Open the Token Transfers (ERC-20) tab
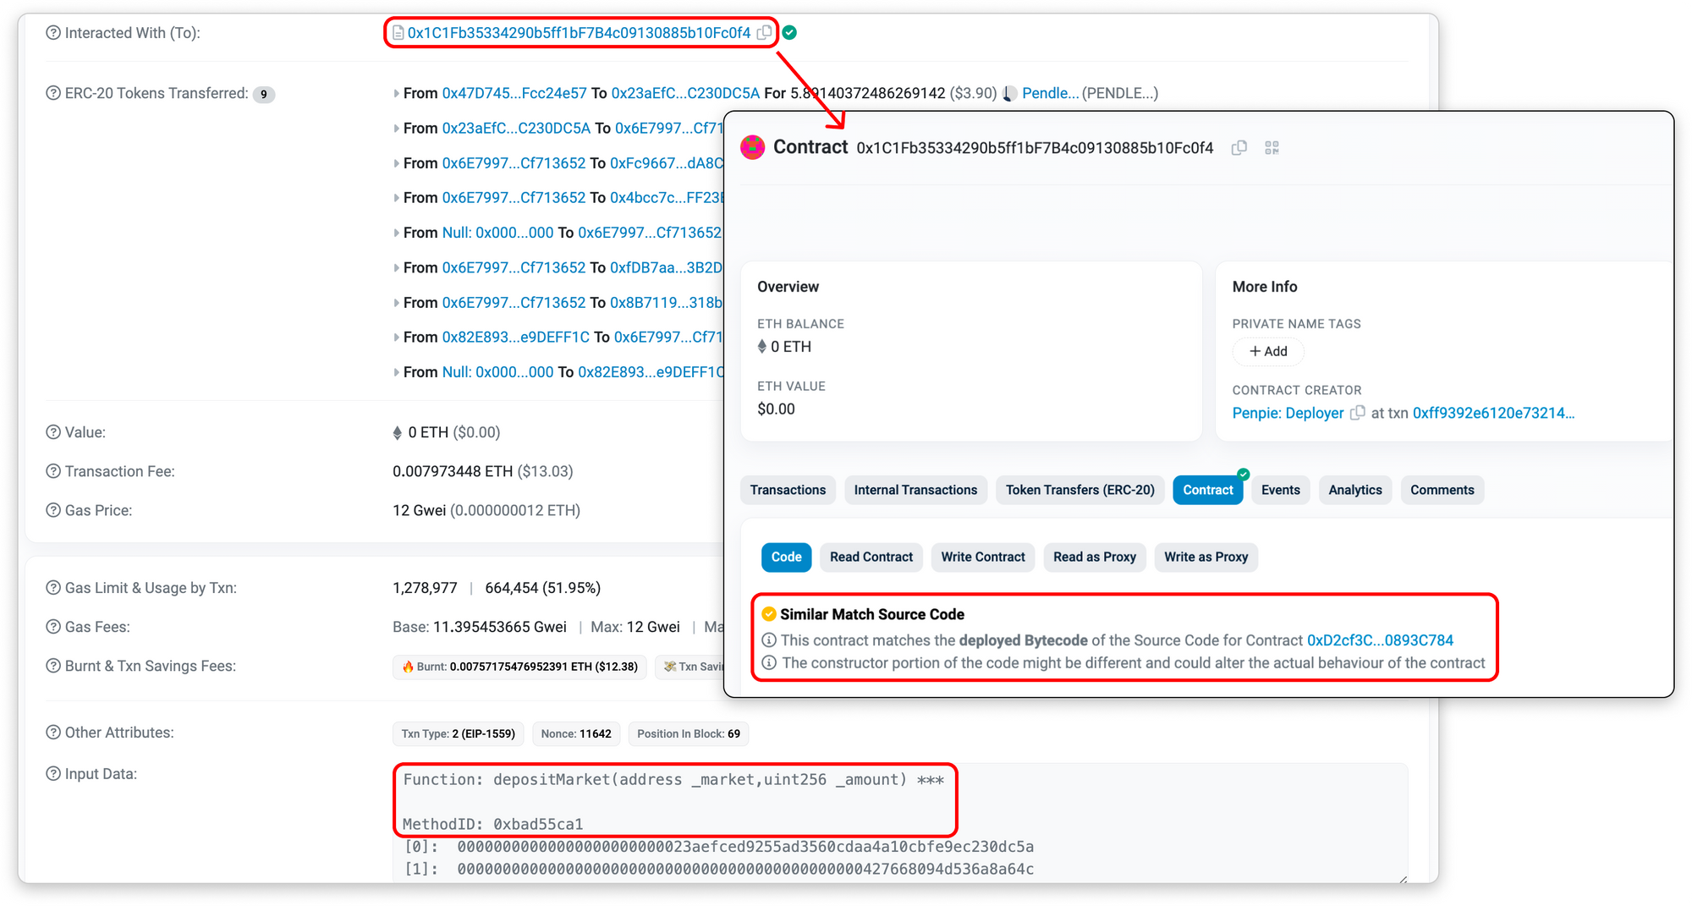1692x906 pixels. pos(1079,490)
